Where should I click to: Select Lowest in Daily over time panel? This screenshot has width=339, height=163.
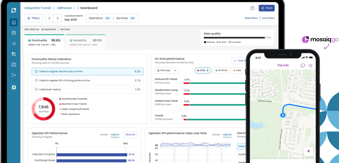(216, 135)
